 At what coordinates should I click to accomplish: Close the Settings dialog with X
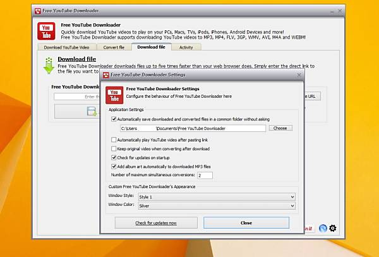click(x=299, y=75)
